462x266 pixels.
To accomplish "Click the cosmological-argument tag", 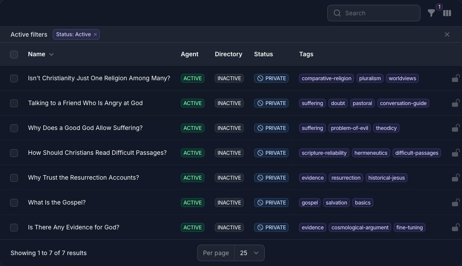I will click(x=360, y=227).
